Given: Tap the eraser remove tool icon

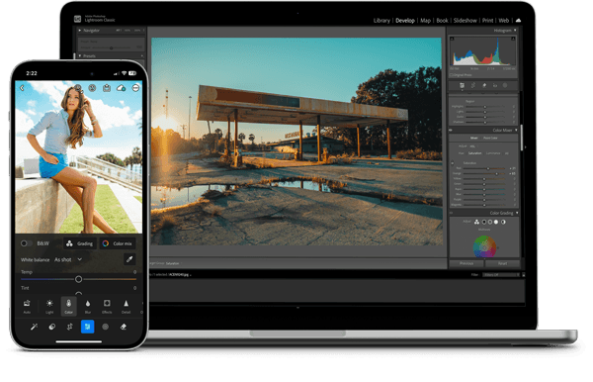Looking at the screenshot, I should [x=124, y=327].
